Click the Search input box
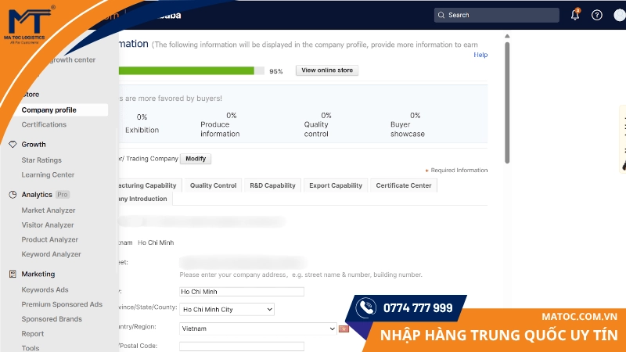This screenshot has height=352, width=626. click(x=497, y=15)
